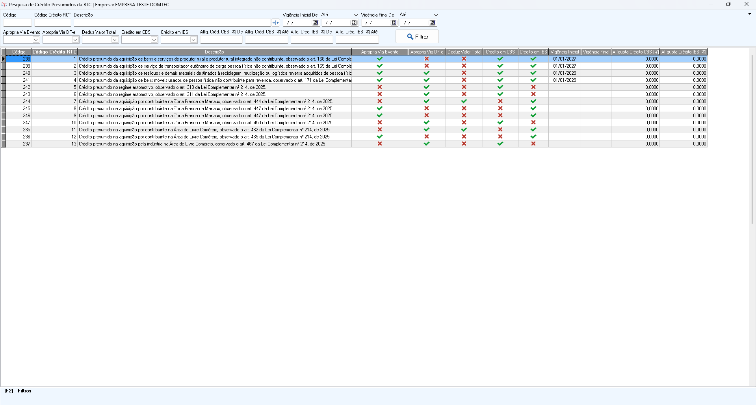
Task: Sort by the Código Crédito RTC column header
Action: (54, 52)
